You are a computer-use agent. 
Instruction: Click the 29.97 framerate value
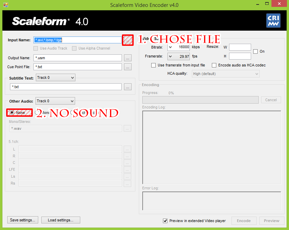(184, 56)
